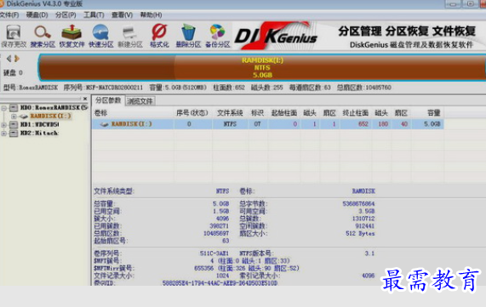Go to previous disk with left arrow
486x307 pixels.
click(9, 59)
